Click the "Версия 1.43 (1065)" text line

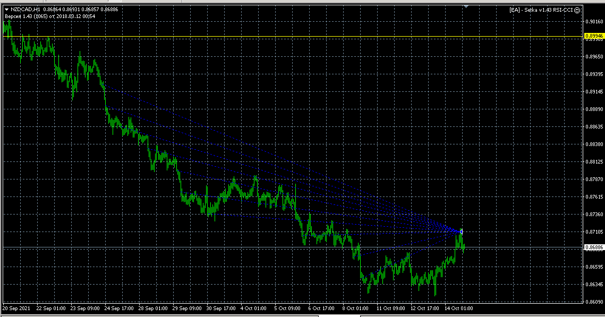pos(50,16)
